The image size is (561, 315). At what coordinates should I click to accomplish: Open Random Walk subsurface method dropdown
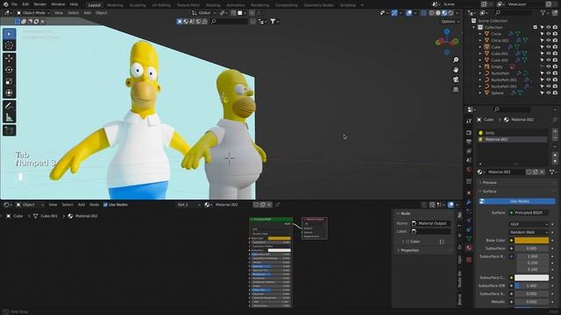[x=529, y=232]
